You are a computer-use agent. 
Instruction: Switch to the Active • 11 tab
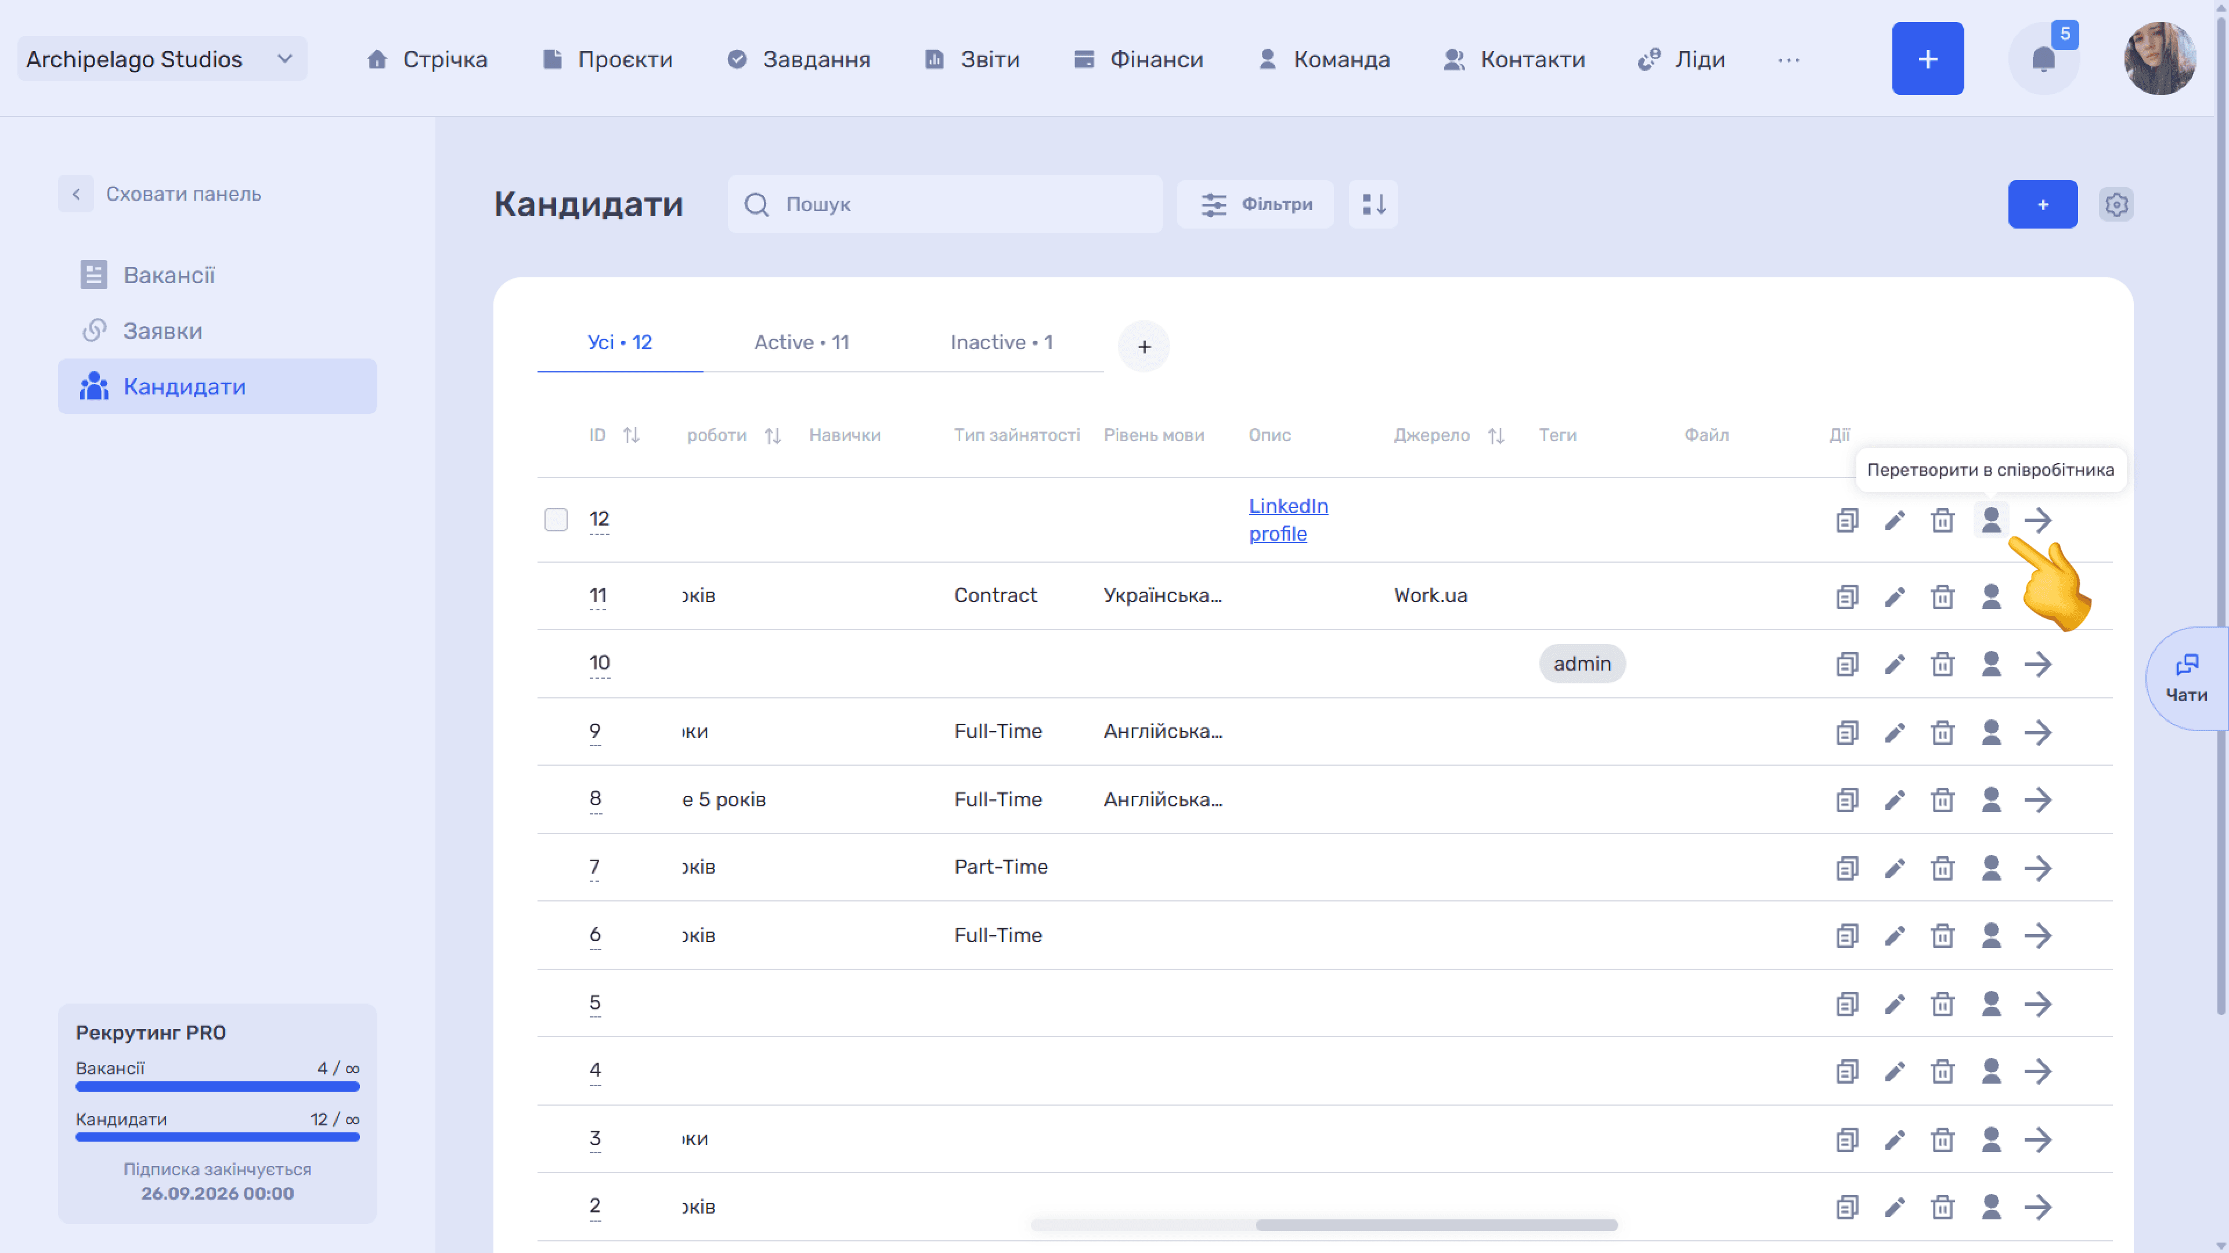click(x=801, y=342)
